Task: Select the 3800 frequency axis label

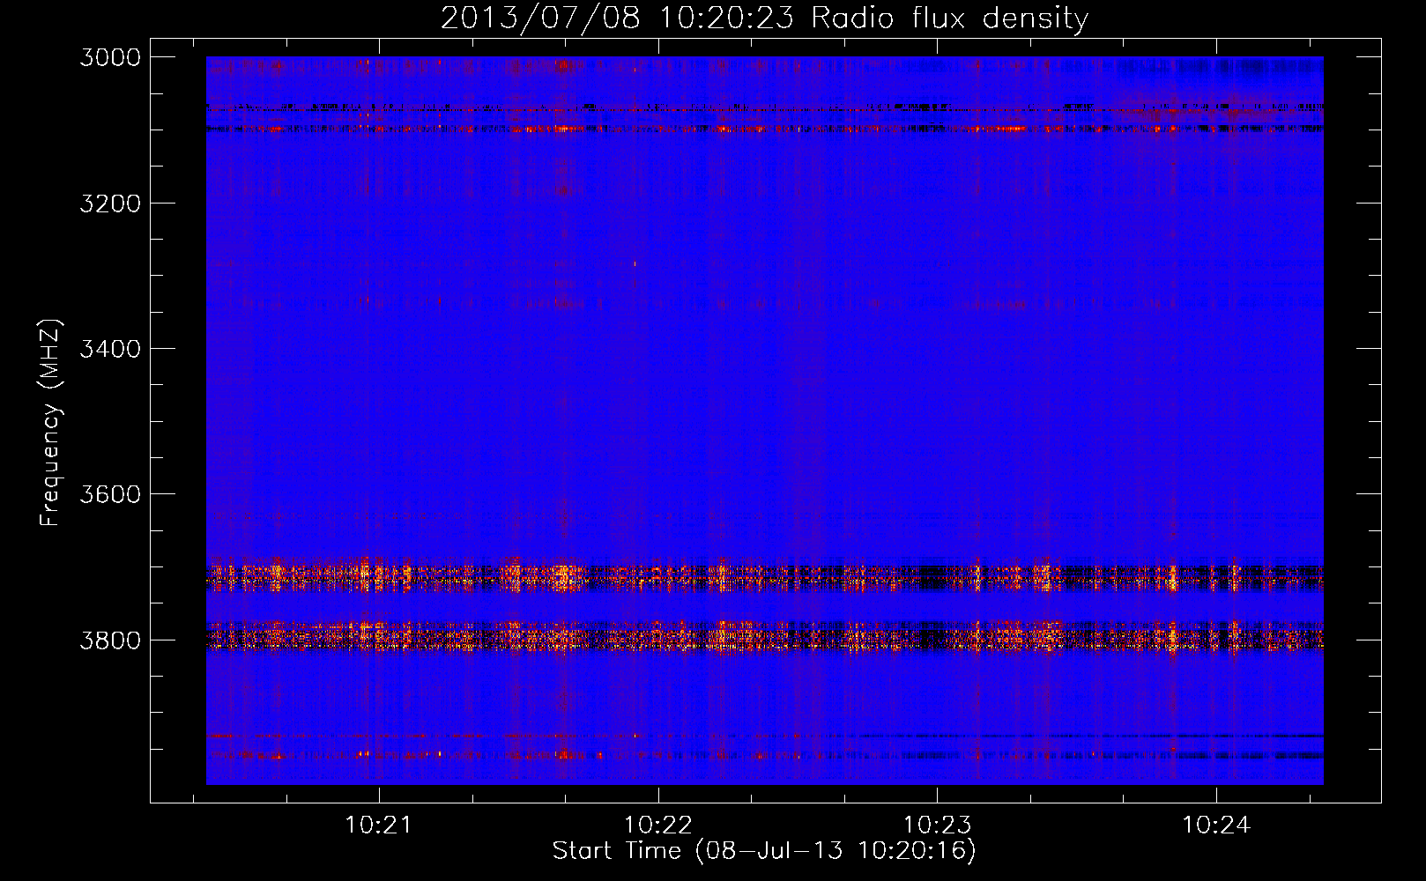Action: coord(110,640)
